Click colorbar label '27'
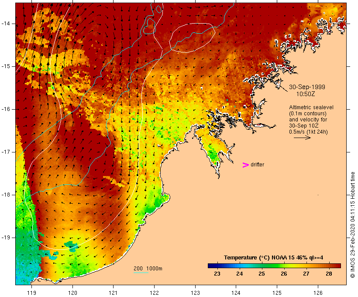This screenshot has height=297, width=358. tap(306, 274)
